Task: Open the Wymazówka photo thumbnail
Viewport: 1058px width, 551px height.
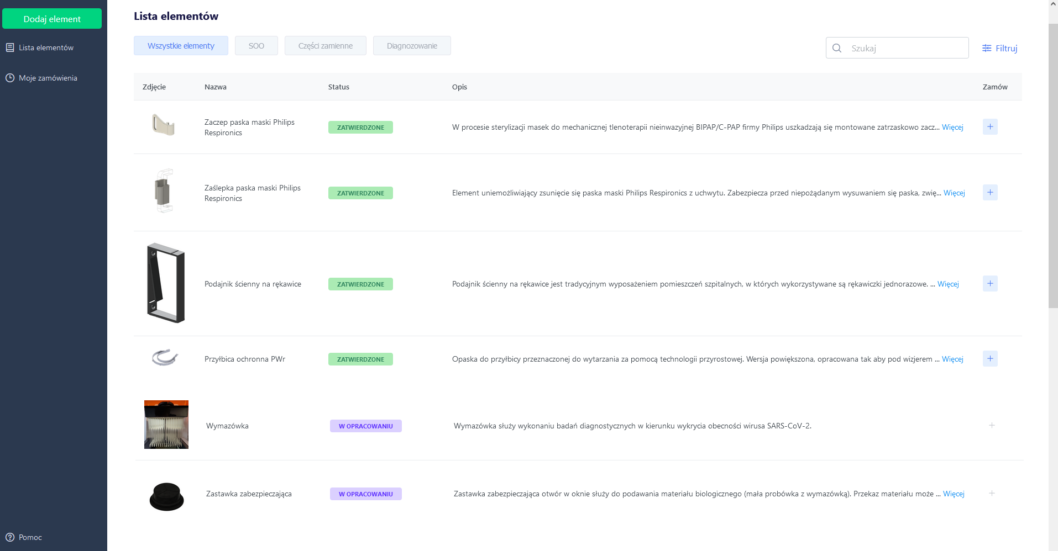Action: [x=166, y=425]
